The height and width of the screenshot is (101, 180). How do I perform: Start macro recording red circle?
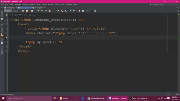coord(79,11)
